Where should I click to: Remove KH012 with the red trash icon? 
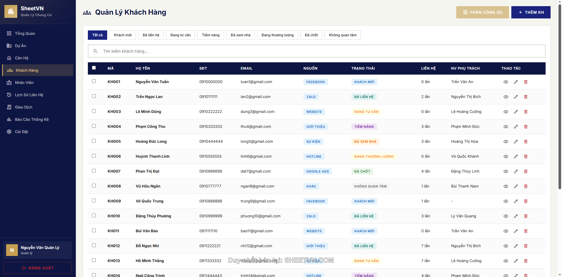(x=526, y=246)
